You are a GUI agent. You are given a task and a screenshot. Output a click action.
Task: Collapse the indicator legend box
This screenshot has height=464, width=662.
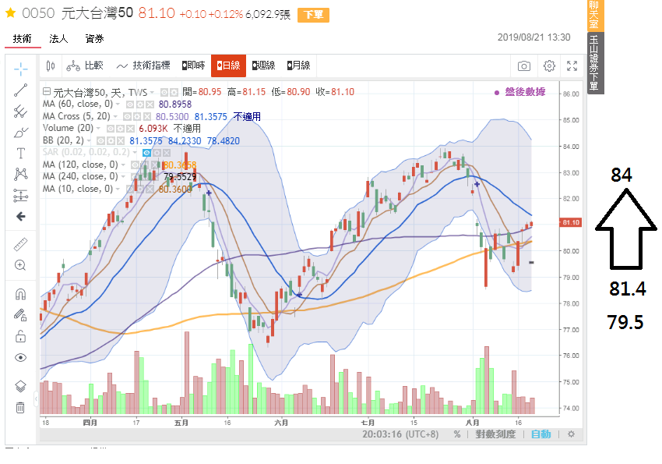47,91
